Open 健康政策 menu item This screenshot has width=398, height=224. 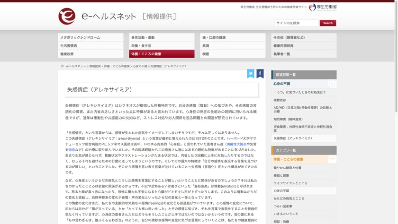pyautogui.click(x=90, y=54)
